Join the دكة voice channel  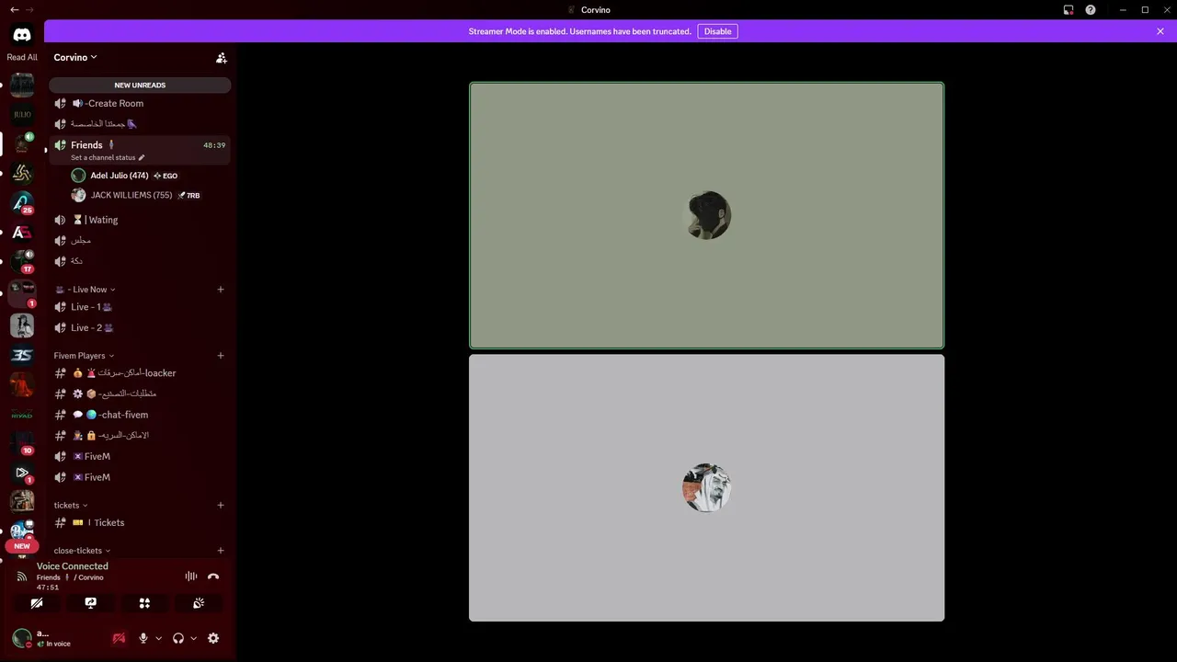140,261
